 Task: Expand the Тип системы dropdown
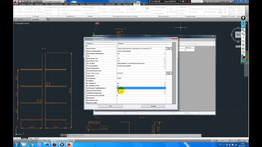165,63
